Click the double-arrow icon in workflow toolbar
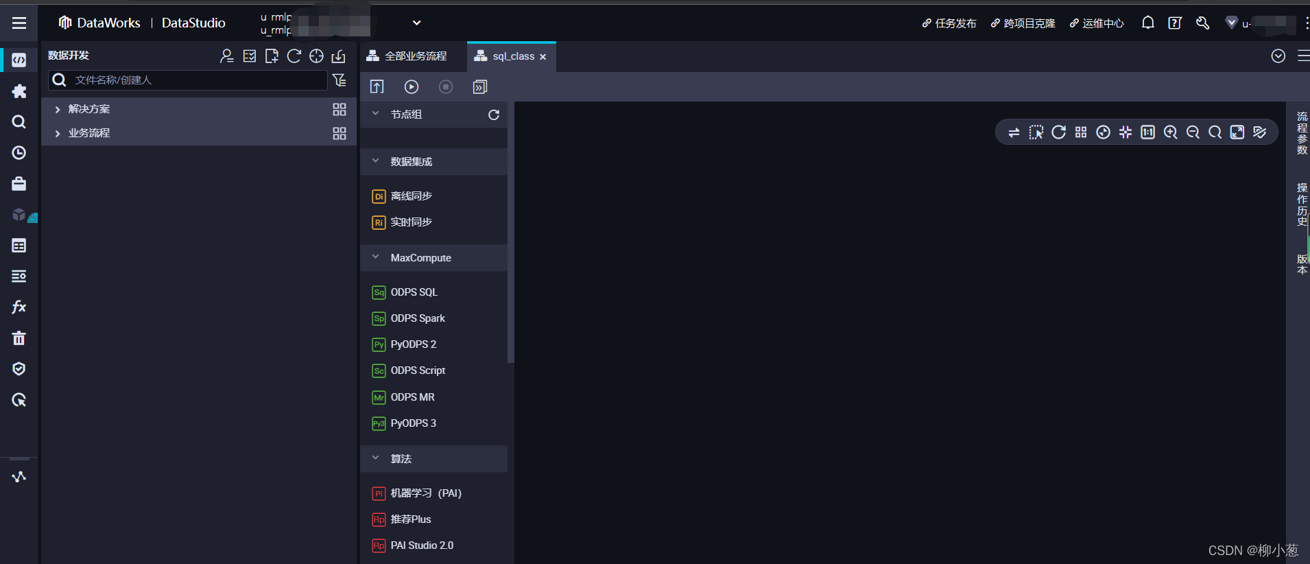The width and height of the screenshot is (1310, 564). 480,86
